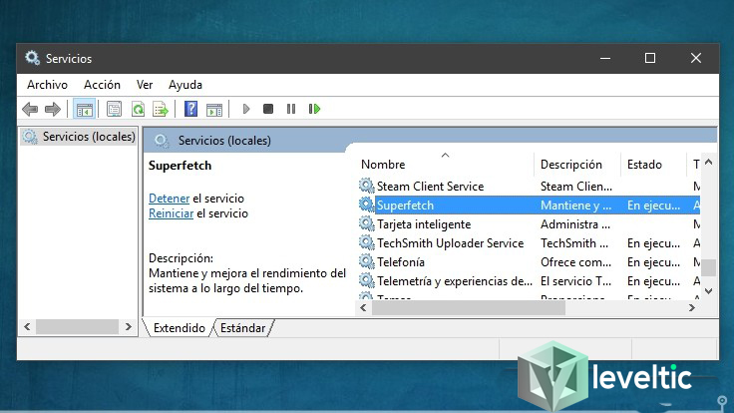Click the Reiniciar service link

(x=171, y=213)
